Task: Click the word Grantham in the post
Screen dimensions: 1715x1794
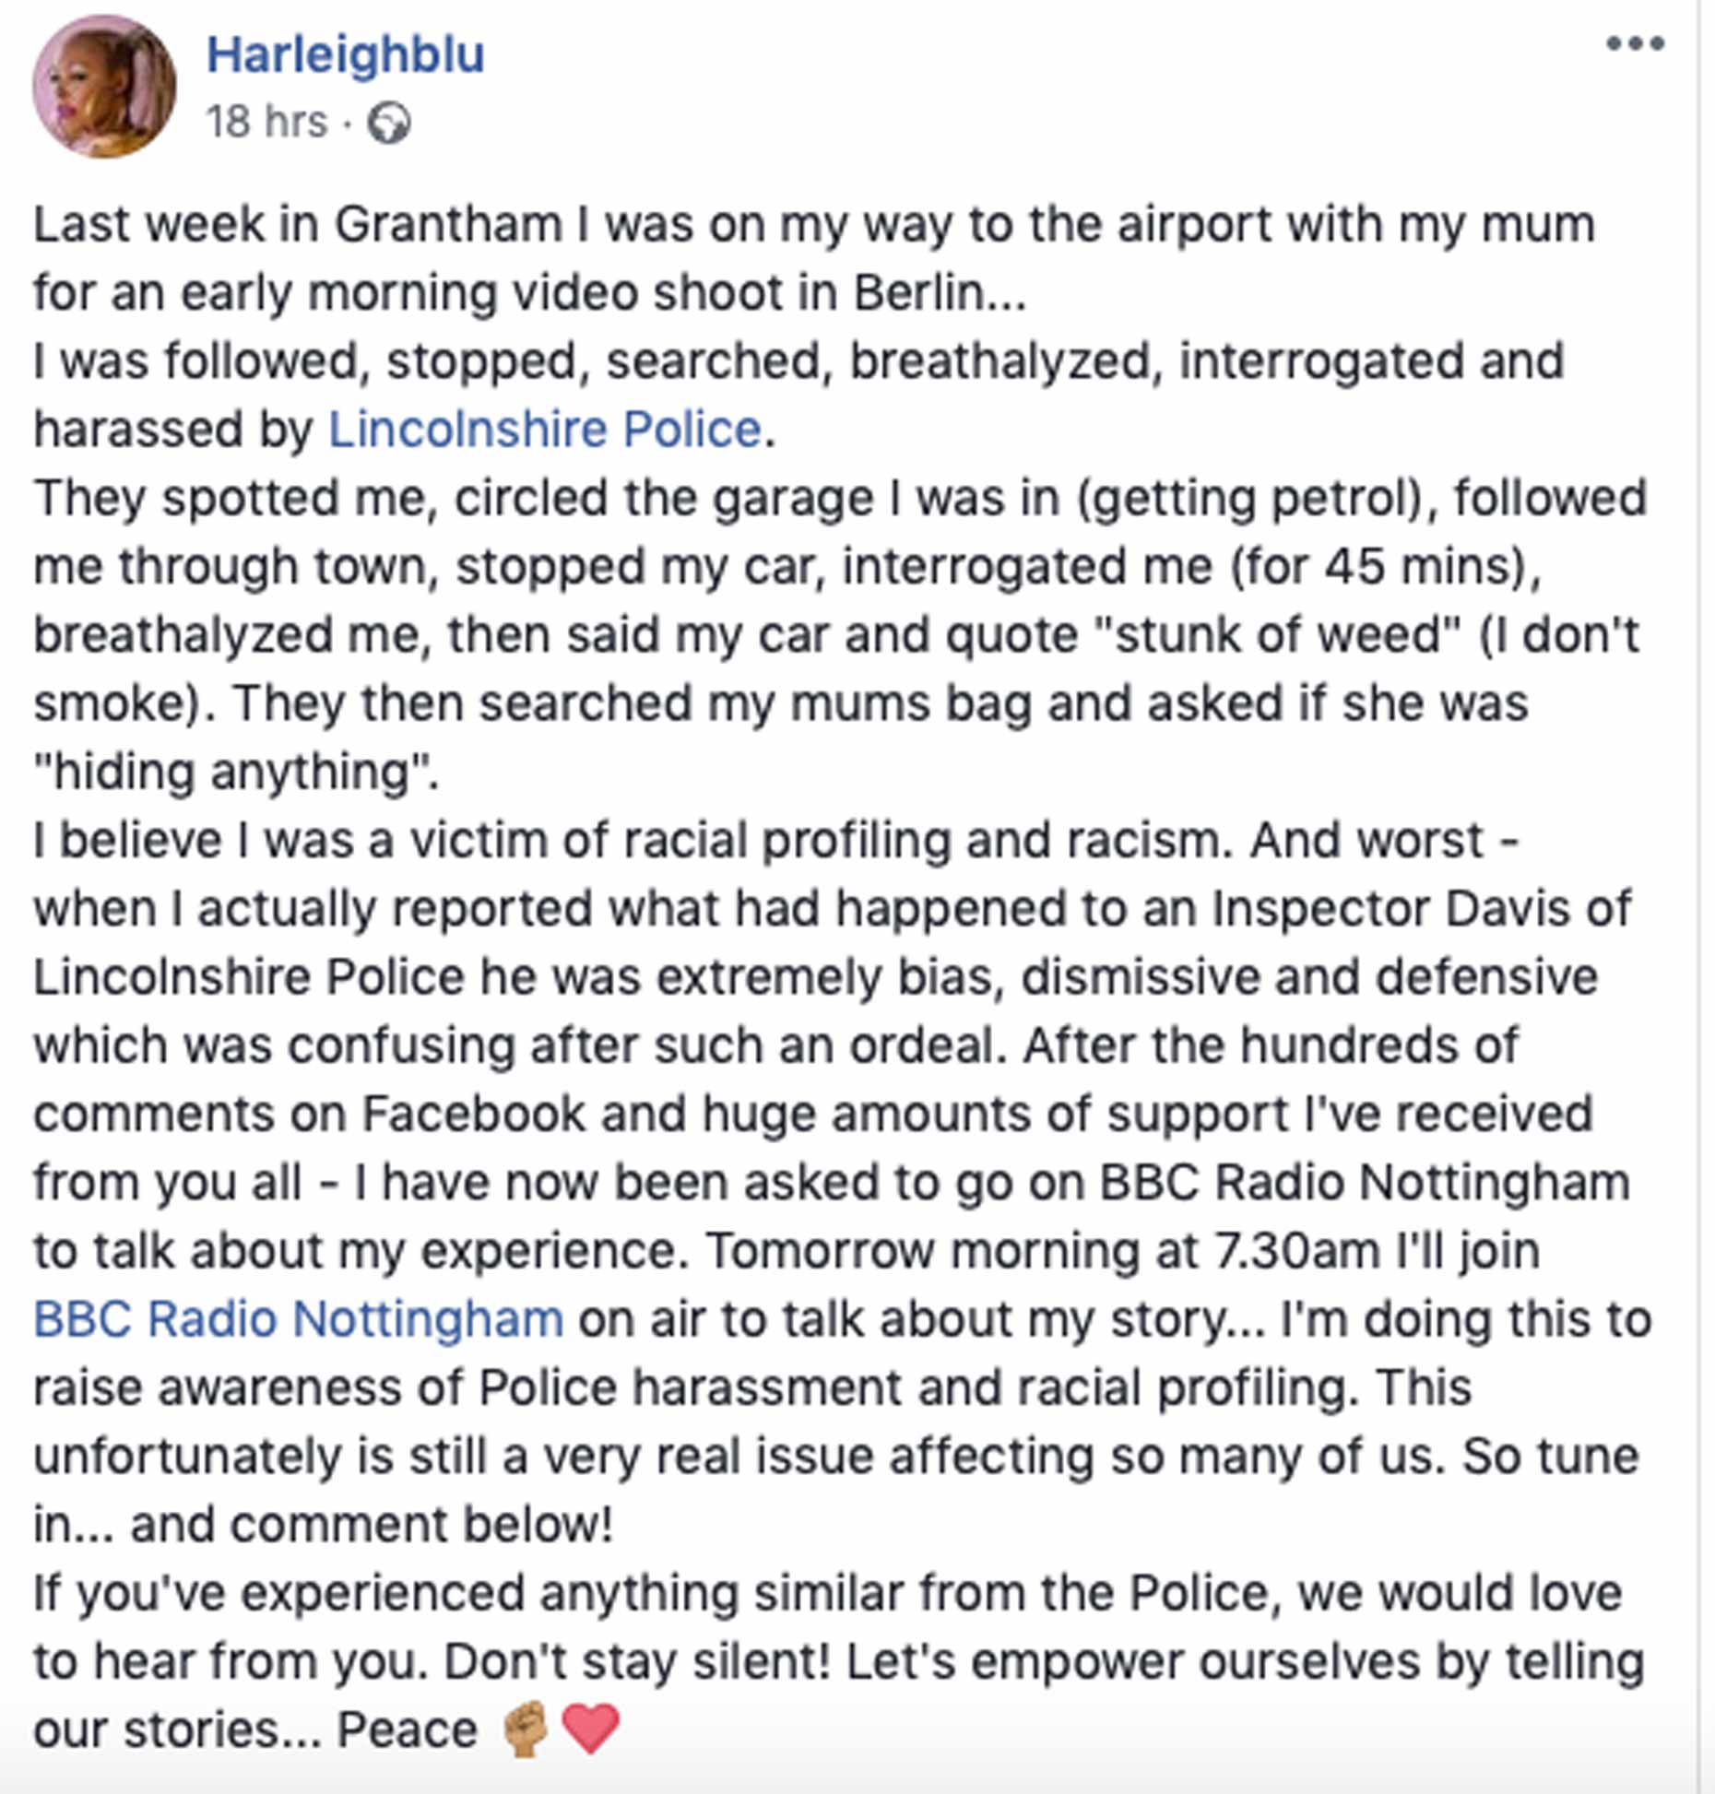Action: coord(448,224)
